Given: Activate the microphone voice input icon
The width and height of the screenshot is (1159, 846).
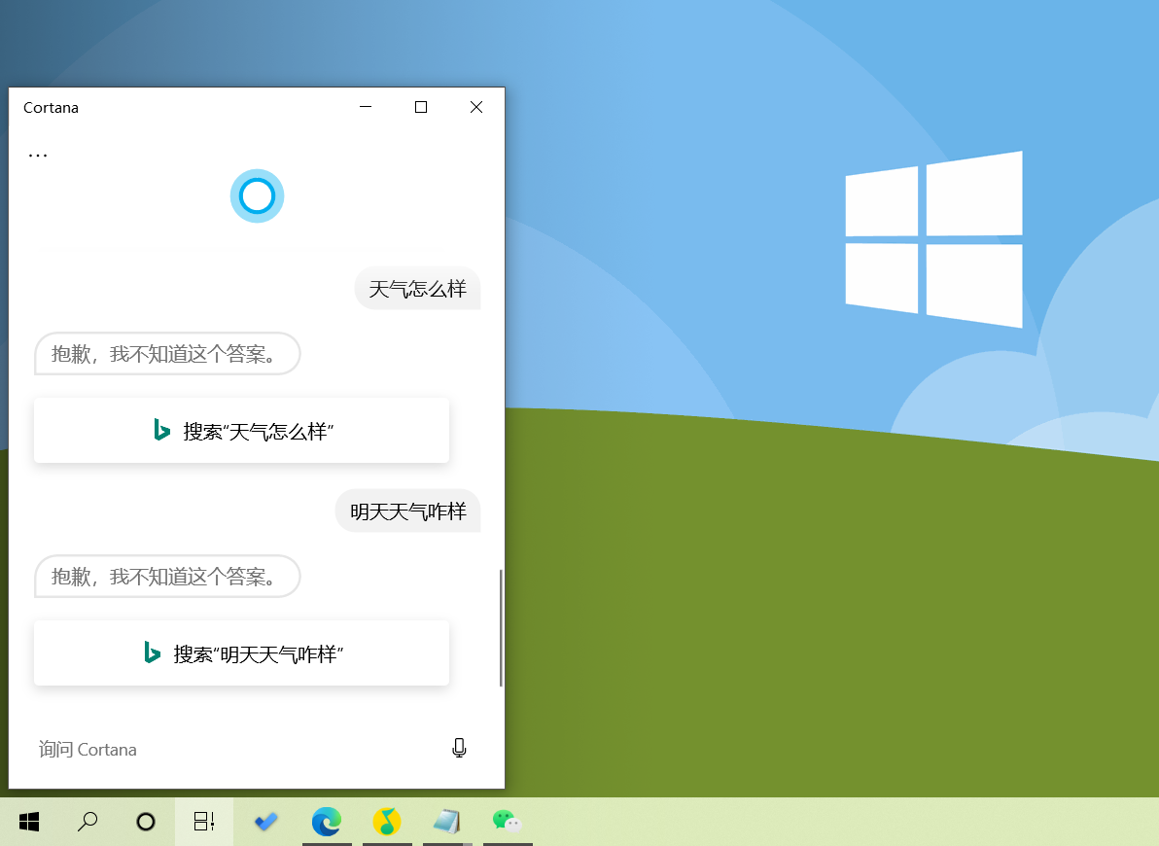Looking at the screenshot, I should (x=459, y=749).
